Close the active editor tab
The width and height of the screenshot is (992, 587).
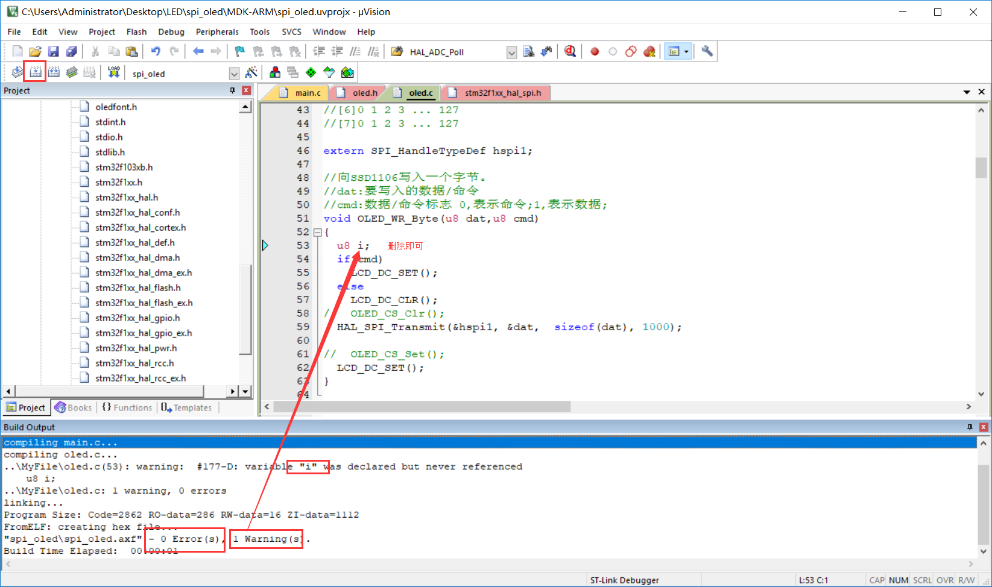[x=982, y=92]
